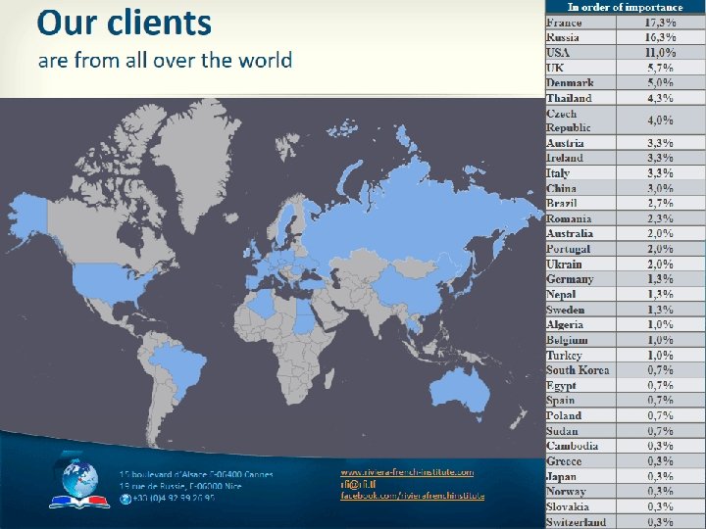The image size is (706, 529).
Task: Select the '16,3%' value cell
Action: tap(660, 37)
